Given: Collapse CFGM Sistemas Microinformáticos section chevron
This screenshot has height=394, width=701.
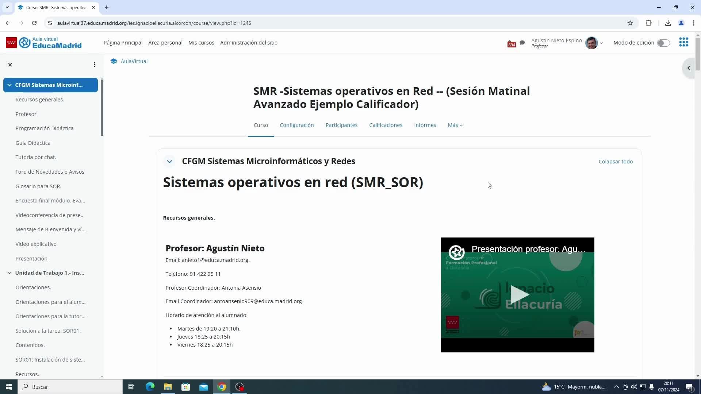Looking at the screenshot, I should point(169,161).
